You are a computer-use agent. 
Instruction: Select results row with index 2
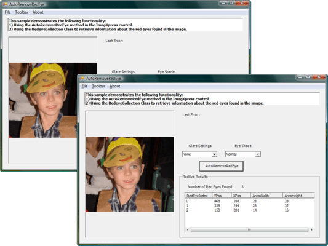pyautogui.click(x=250, y=210)
